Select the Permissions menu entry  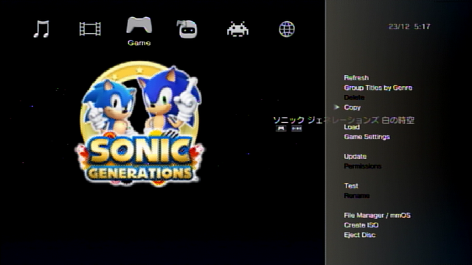pos(362,166)
